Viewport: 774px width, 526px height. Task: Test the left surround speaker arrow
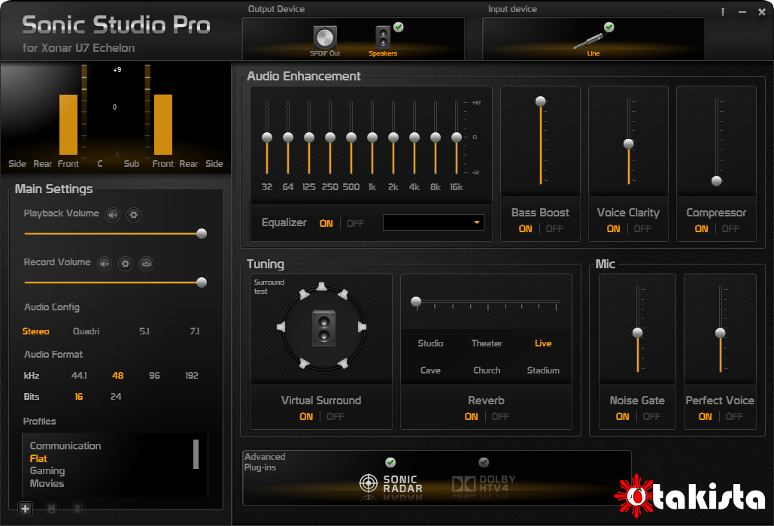coord(281,327)
